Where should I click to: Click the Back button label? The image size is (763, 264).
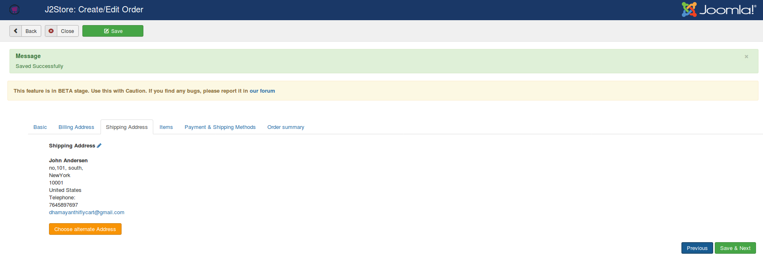pos(31,31)
